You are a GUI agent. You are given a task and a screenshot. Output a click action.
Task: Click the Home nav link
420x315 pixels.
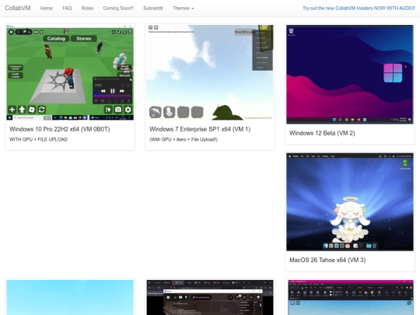click(x=47, y=8)
